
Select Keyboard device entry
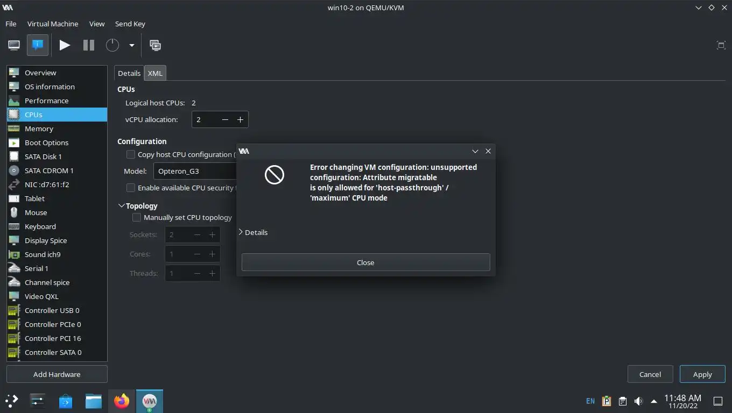point(57,226)
